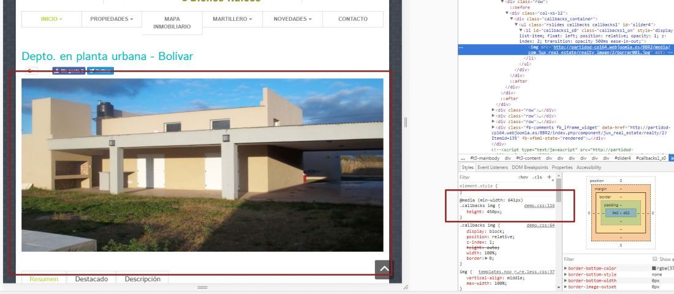Collapse the div class="col-xs-12" node
The height and width of the screenshot is (294, 674).
[x=507, y=13]
